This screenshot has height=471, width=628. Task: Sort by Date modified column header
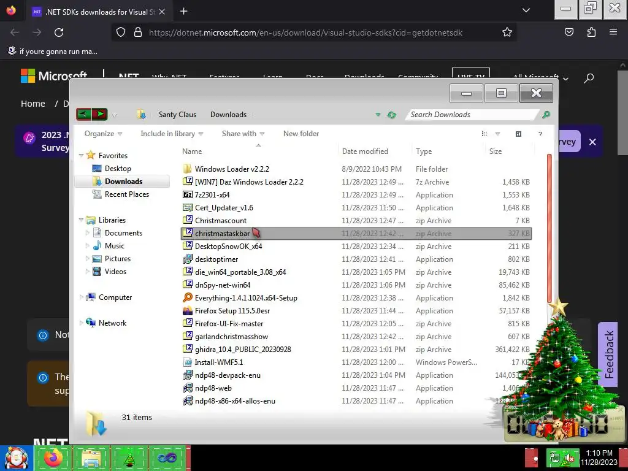point(365,151)
